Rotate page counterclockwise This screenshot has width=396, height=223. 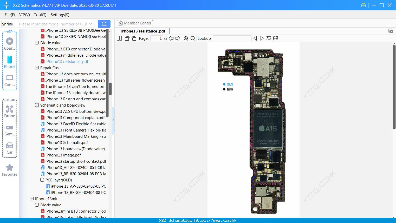point(127,38)
